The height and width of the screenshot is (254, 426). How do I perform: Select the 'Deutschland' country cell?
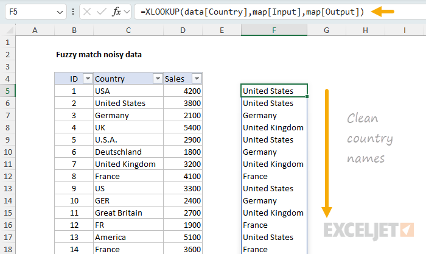pyautogui.click(x=128, y=152)
